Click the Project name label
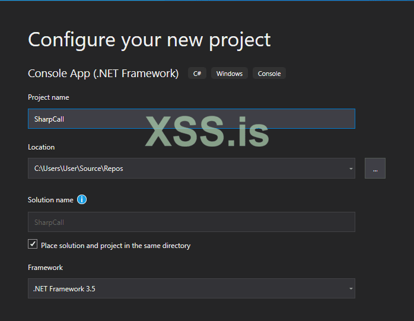Image resolution: width=414 pixels, height=321 pixels. click(48, 97)
